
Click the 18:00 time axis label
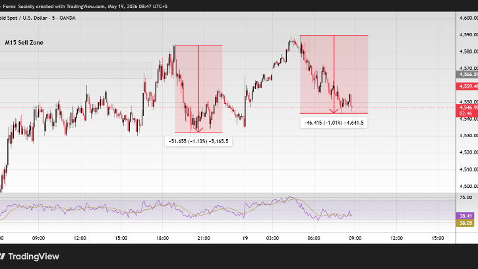[162, 238]
